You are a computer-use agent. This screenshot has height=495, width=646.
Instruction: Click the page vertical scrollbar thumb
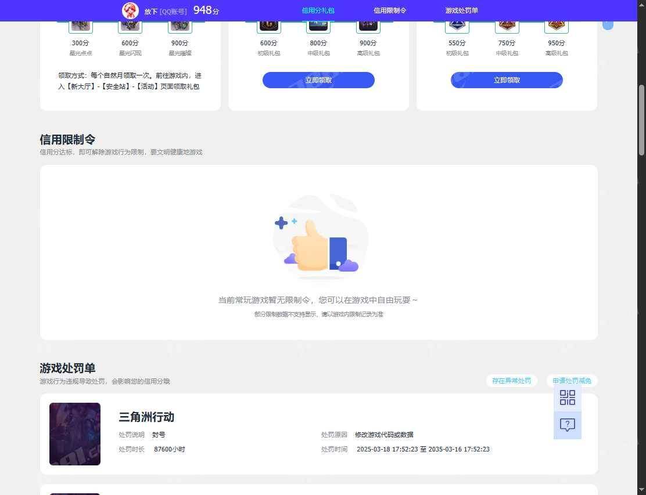coord(641,120)
